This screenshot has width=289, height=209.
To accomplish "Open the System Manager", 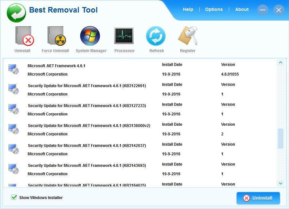I will (90, 36).
